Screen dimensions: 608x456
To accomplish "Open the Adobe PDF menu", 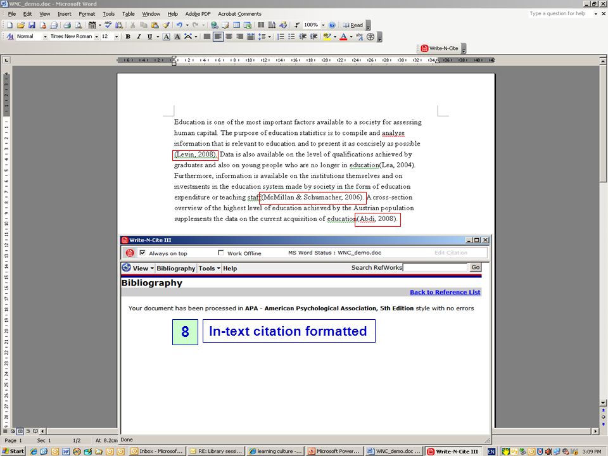I will (198, 14).
